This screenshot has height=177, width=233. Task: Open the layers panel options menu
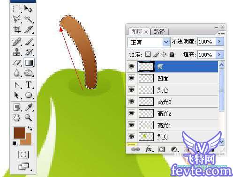(221, 33)
